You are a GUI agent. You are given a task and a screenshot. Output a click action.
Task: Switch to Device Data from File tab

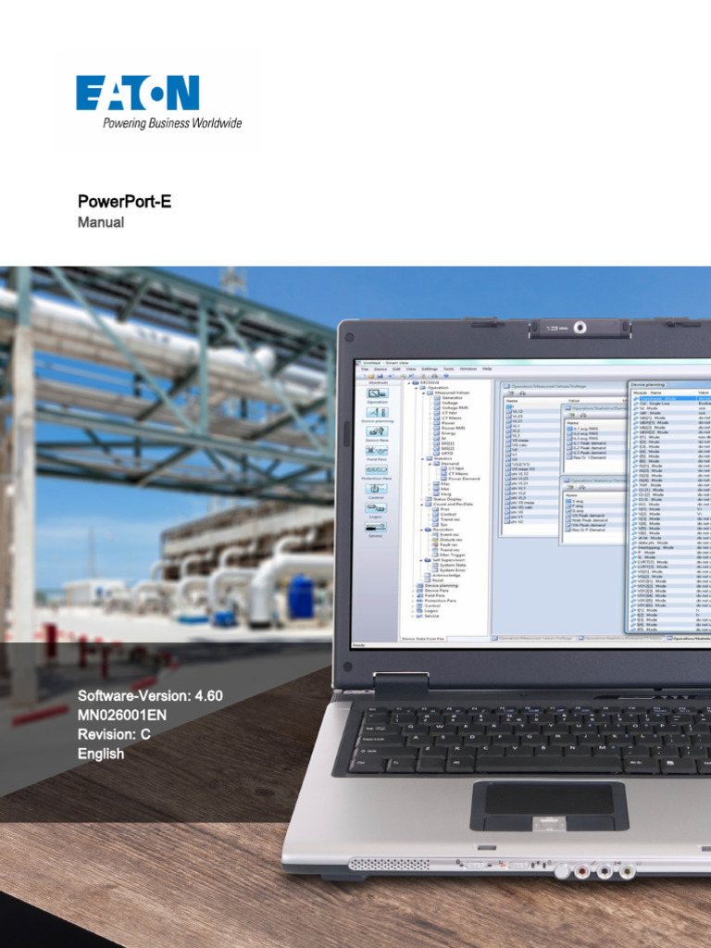[x=423, y=639]
